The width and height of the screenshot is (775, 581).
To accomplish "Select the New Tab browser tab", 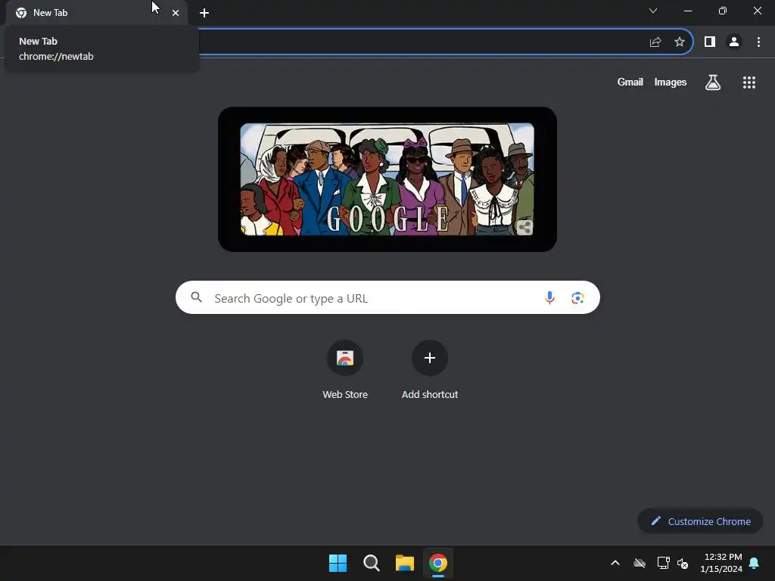I will point(96,13).
